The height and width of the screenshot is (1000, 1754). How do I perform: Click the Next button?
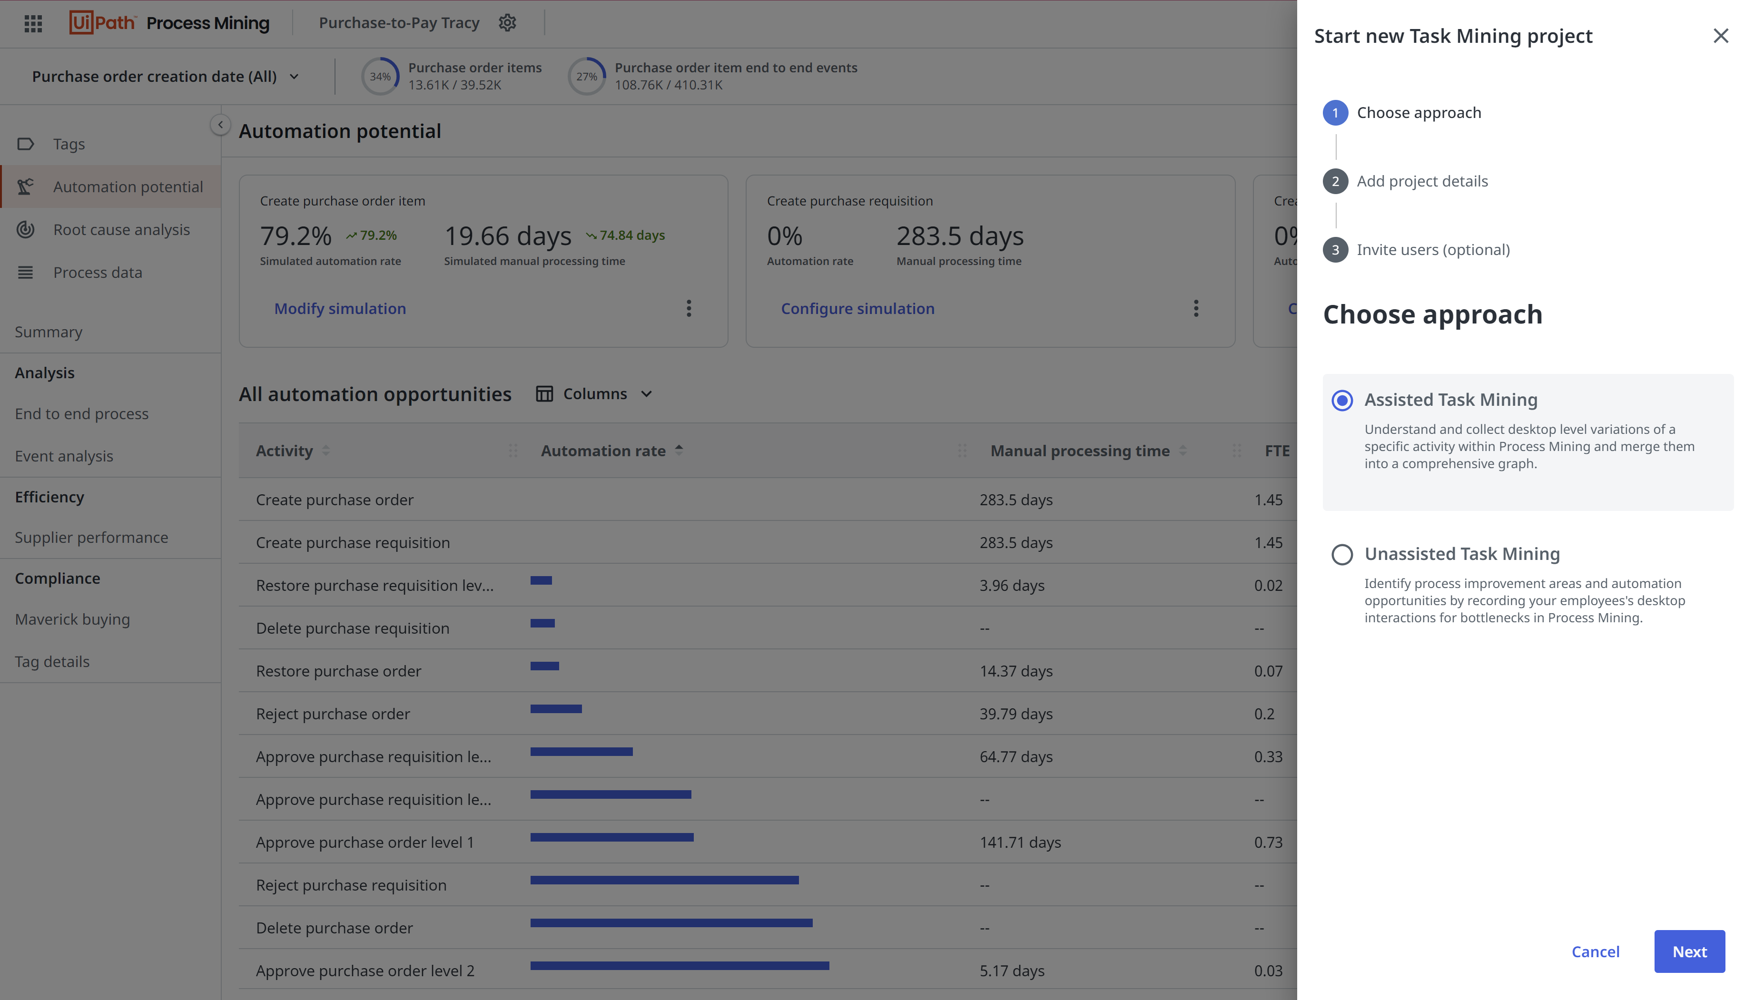[x=1689, y=951]
